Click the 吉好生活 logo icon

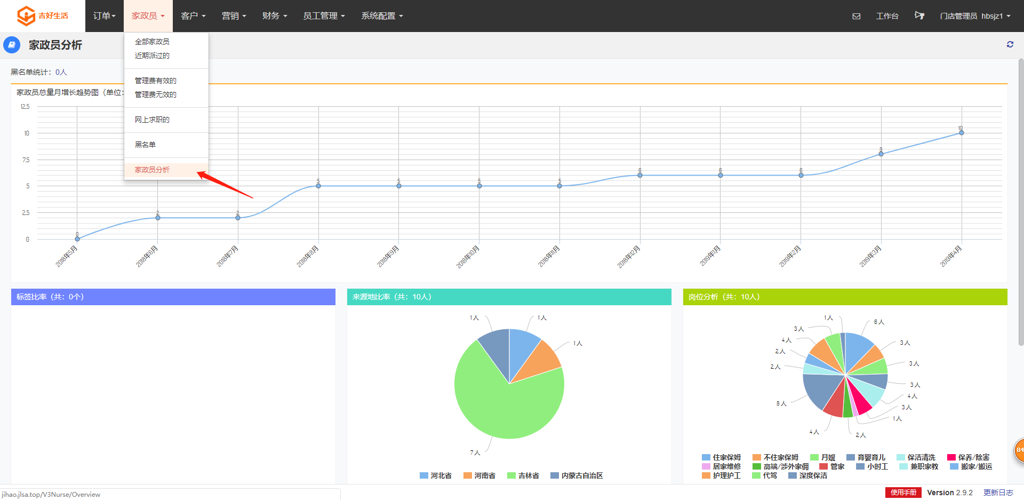[26, 16]
